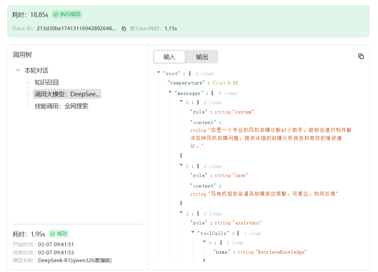
Task: Click the 成功 status badge near 耗时 1.95s
Action: click(x=59, y=233)
